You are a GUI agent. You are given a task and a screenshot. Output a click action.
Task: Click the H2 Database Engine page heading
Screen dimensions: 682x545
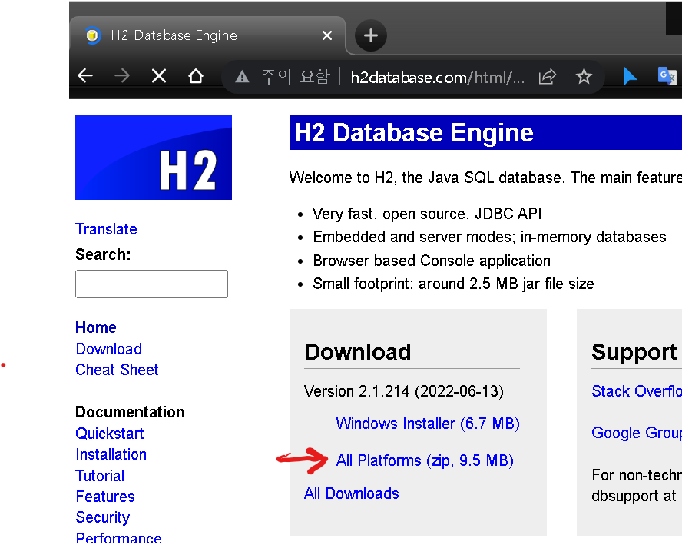[x=414, y=132]
